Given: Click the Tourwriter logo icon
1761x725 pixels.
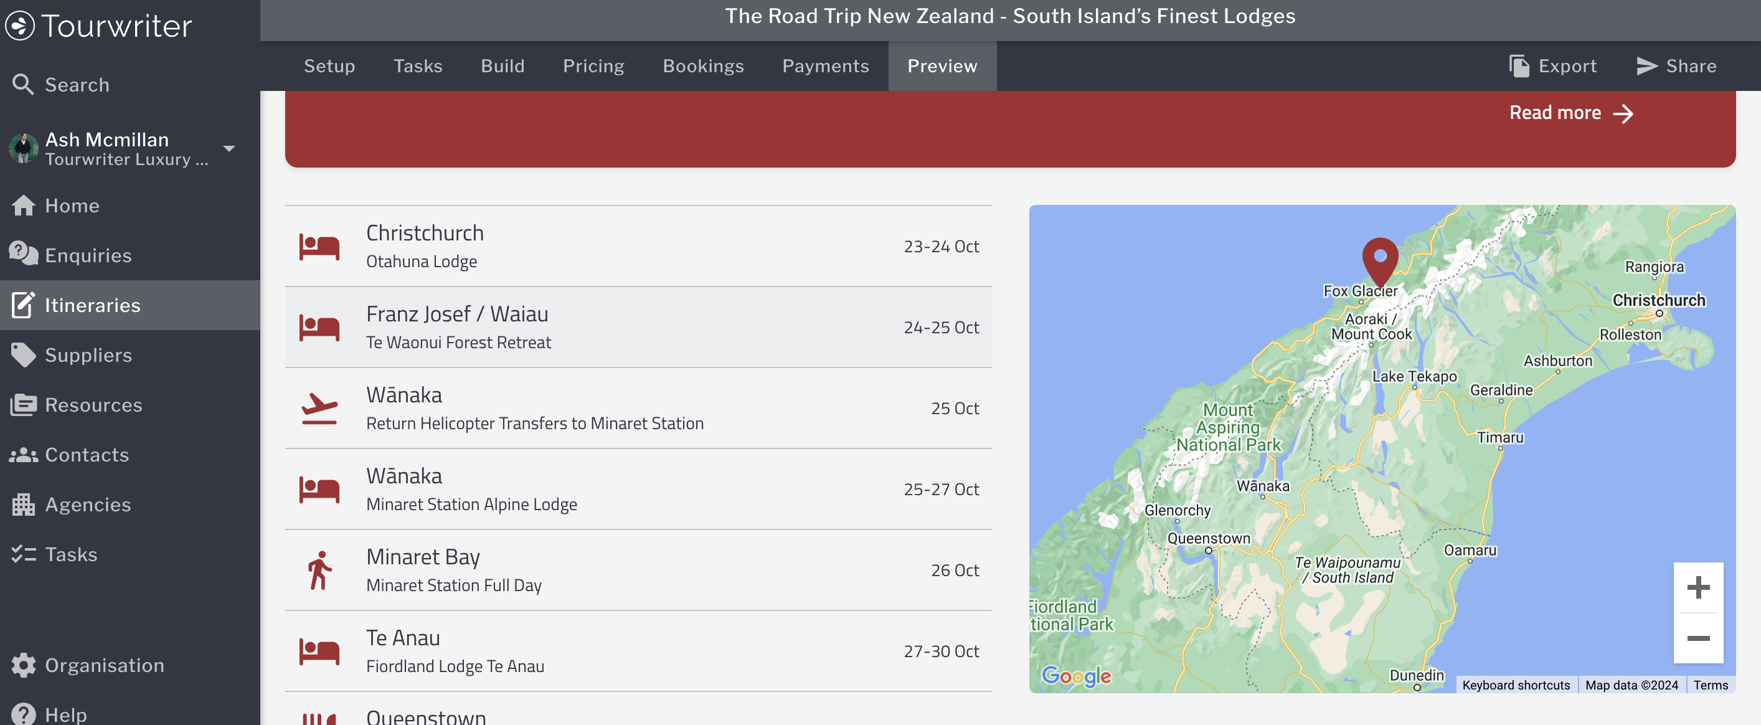Looking at the screenshot, I should click(x=20, y=26).
